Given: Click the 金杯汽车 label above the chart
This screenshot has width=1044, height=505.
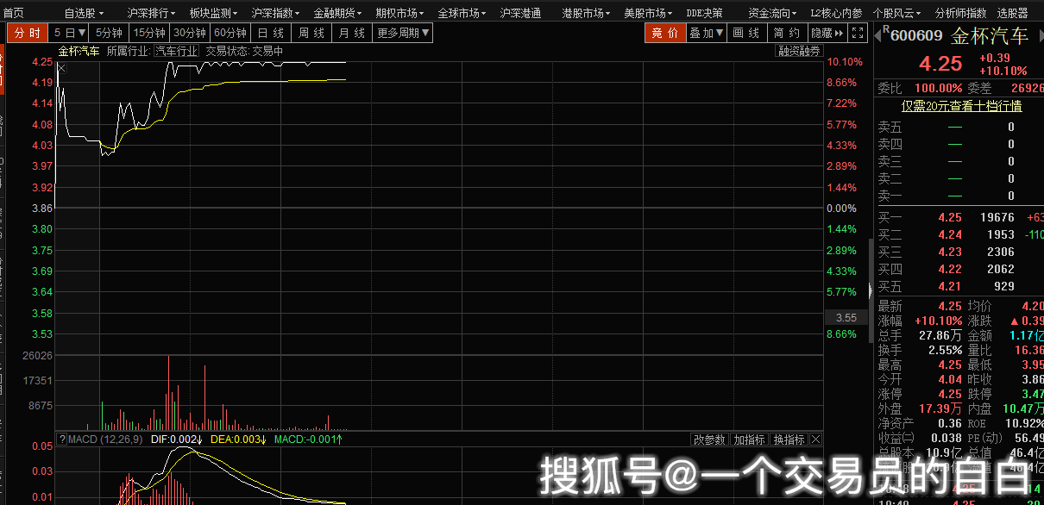Looking at the screenshot, I should pos(79,51).
